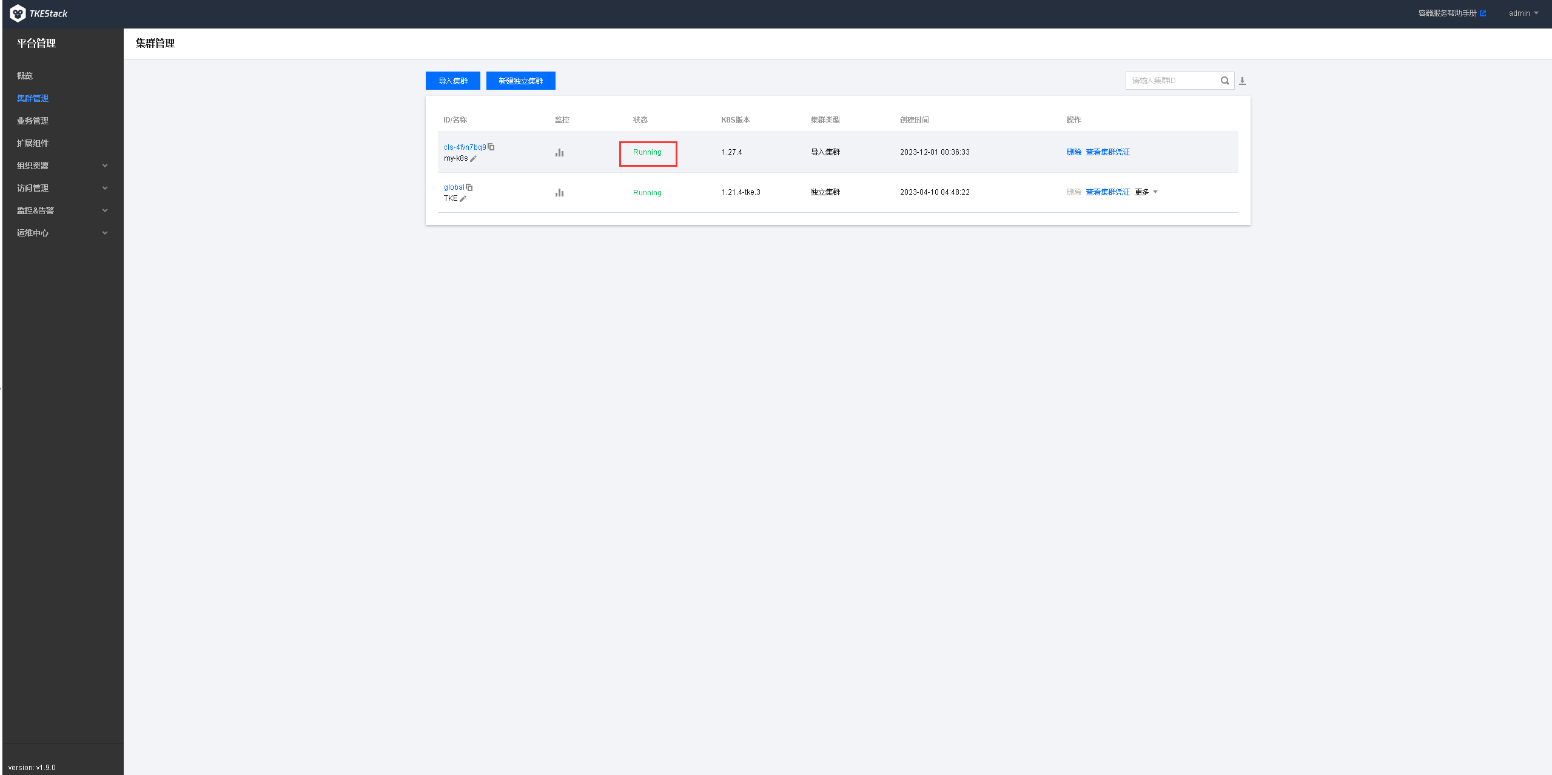Click the search magnifier icon

point(1225,81)
